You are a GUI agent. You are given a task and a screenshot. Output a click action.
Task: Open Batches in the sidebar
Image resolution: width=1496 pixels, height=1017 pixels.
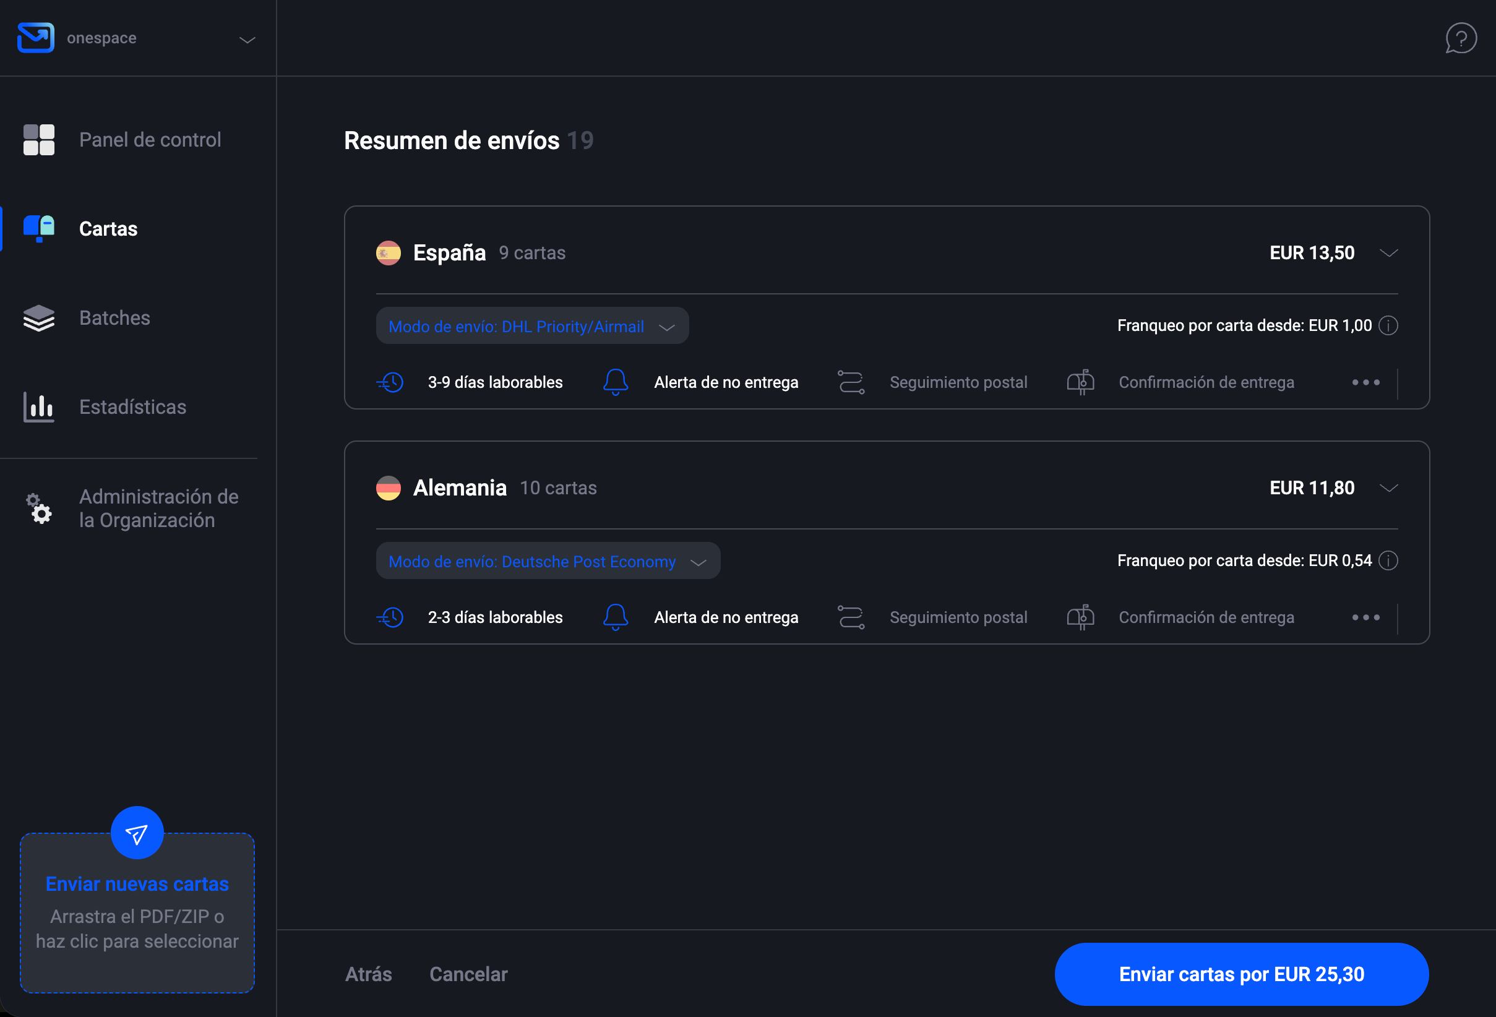pos(114,318)
